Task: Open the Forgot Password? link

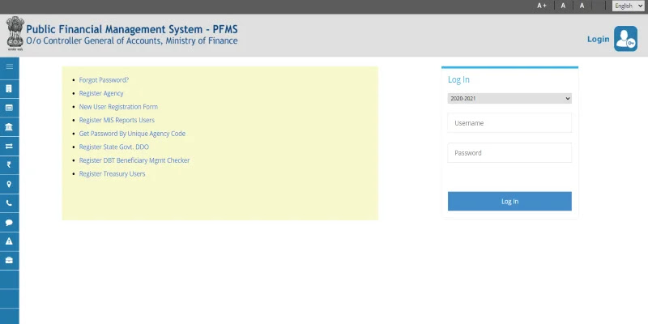Action: click(104, 79)
